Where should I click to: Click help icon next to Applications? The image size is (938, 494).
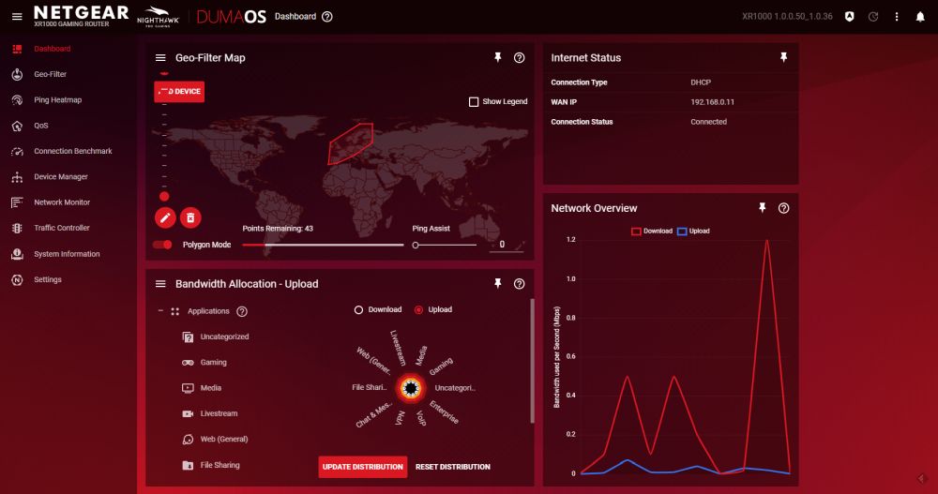pyautogui.click(x=242, y=311)
